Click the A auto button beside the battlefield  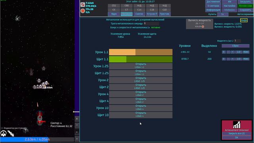(77, 119)
